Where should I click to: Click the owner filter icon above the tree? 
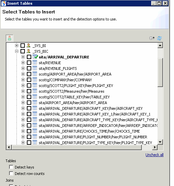tap(9, 38)
